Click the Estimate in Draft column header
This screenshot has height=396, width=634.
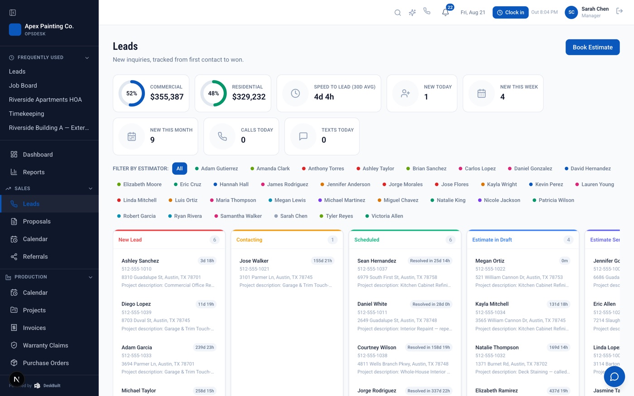[523, 240]
